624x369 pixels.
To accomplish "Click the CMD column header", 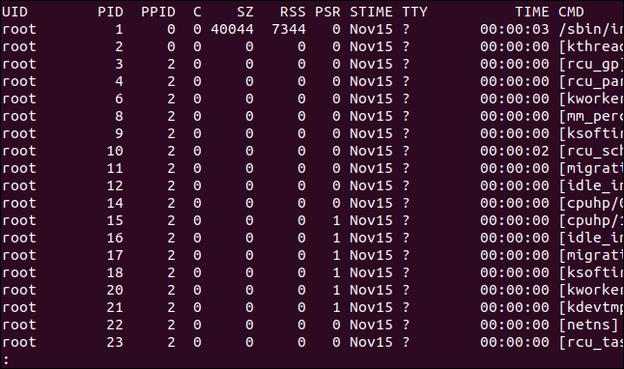I will [571, 12].
